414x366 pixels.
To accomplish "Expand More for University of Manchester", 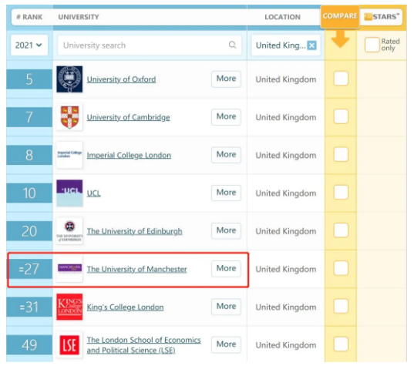I will click(226, 269).
